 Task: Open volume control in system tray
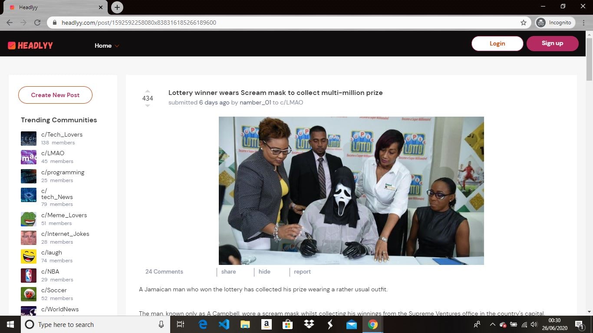pyautogui.click(x=534, y=324)
